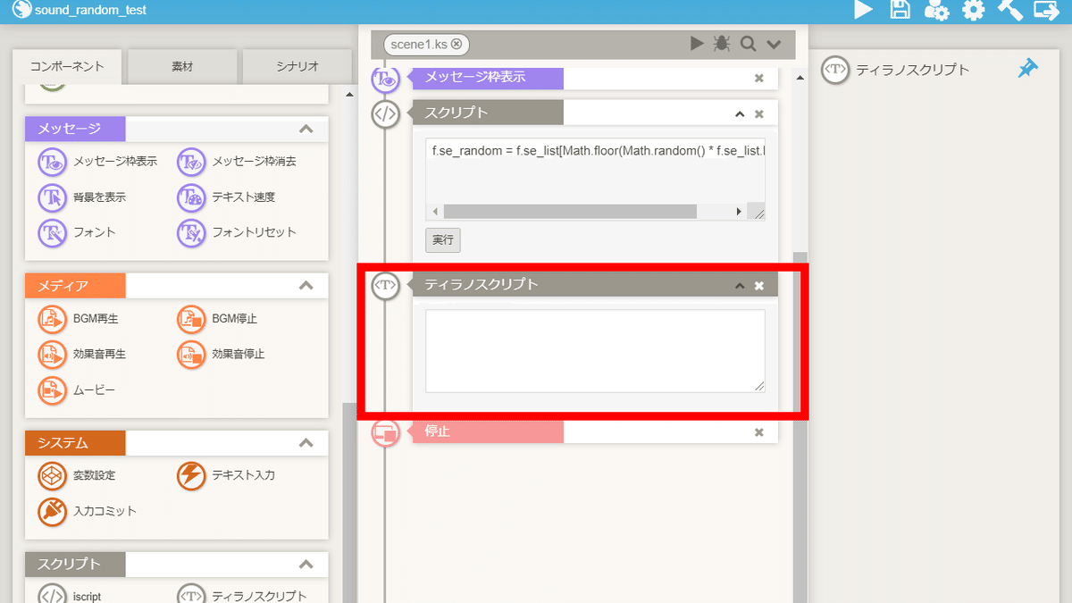The width and height of the screenshot is (1072, 603).
Task: Click ティラノスクリプト timeline node icon
Action: pos(385,286)
